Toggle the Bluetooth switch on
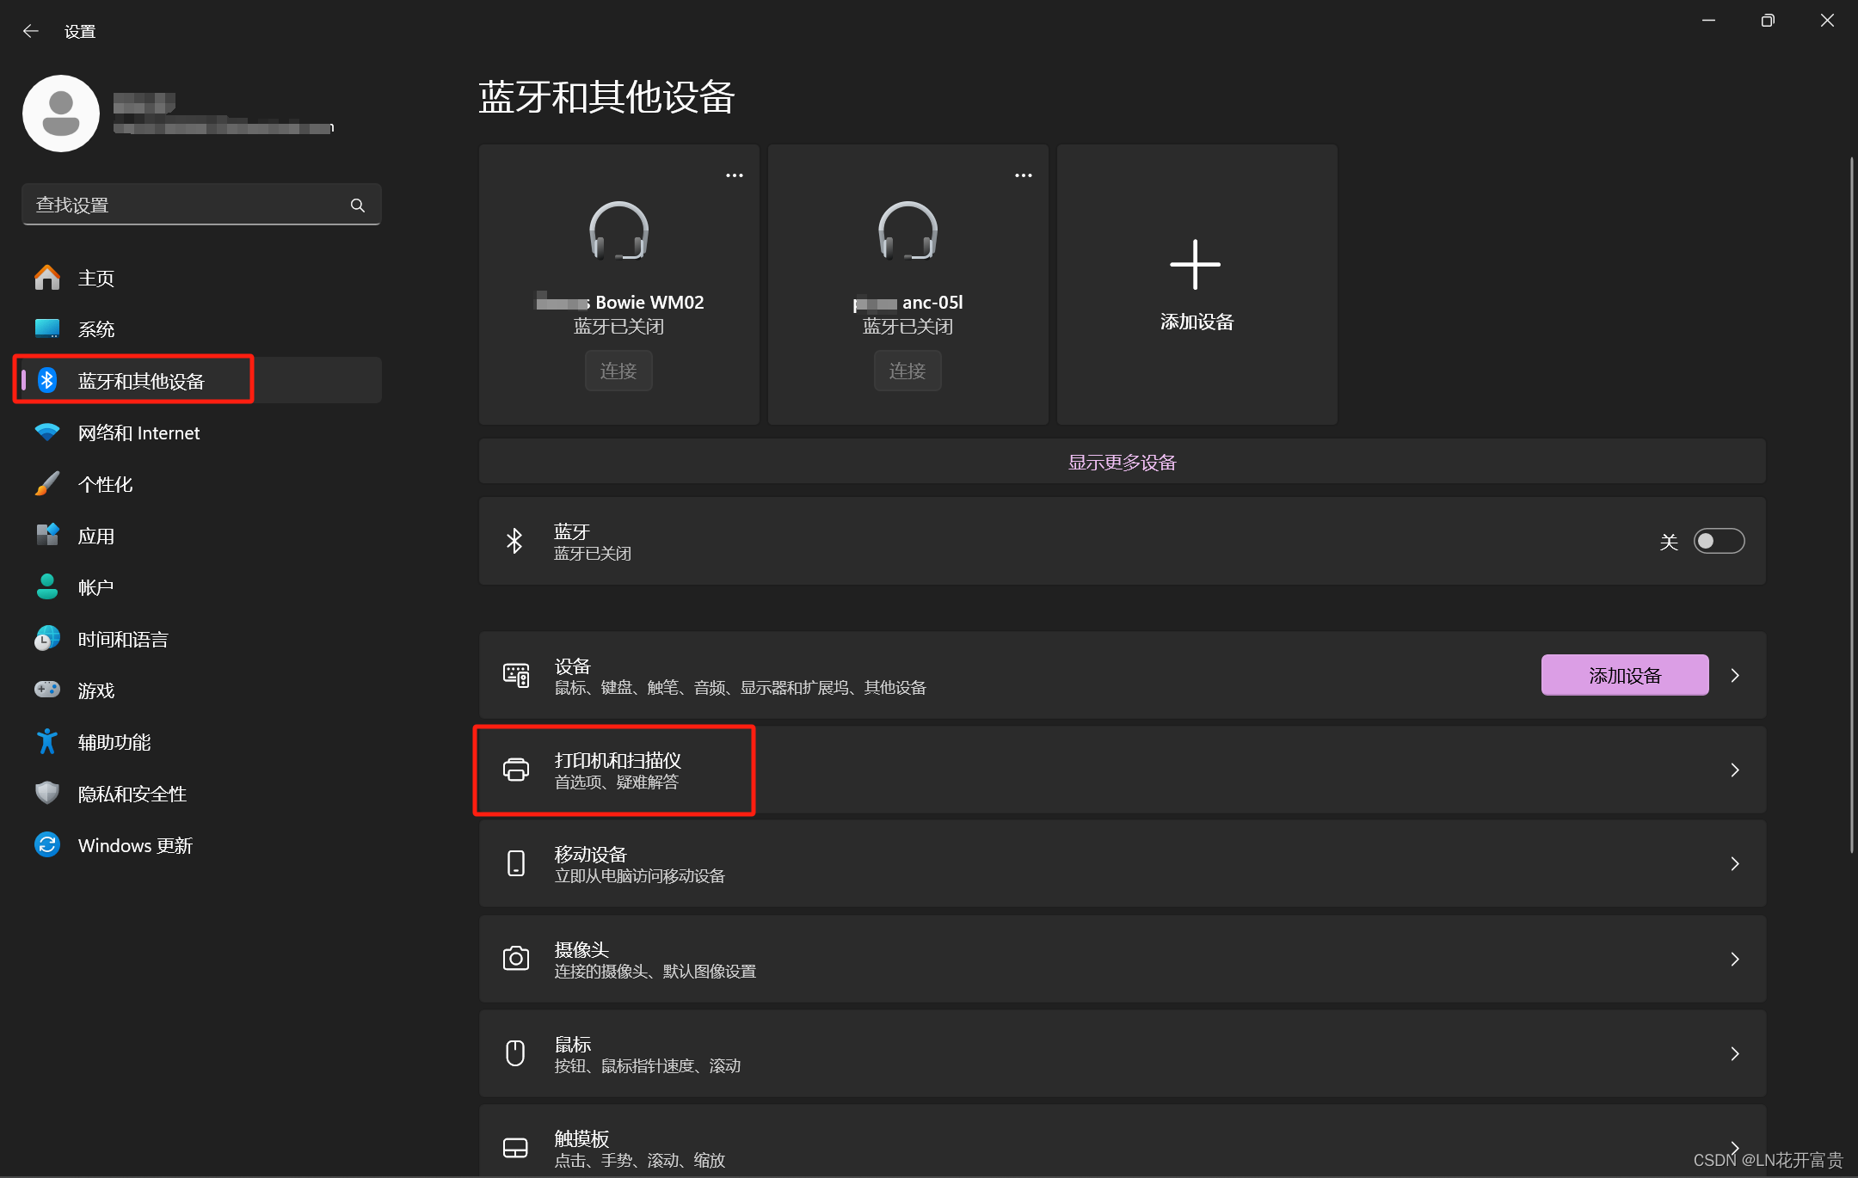The width and height of the screenshot is (1858, 1178). (x=1718, y=541)
